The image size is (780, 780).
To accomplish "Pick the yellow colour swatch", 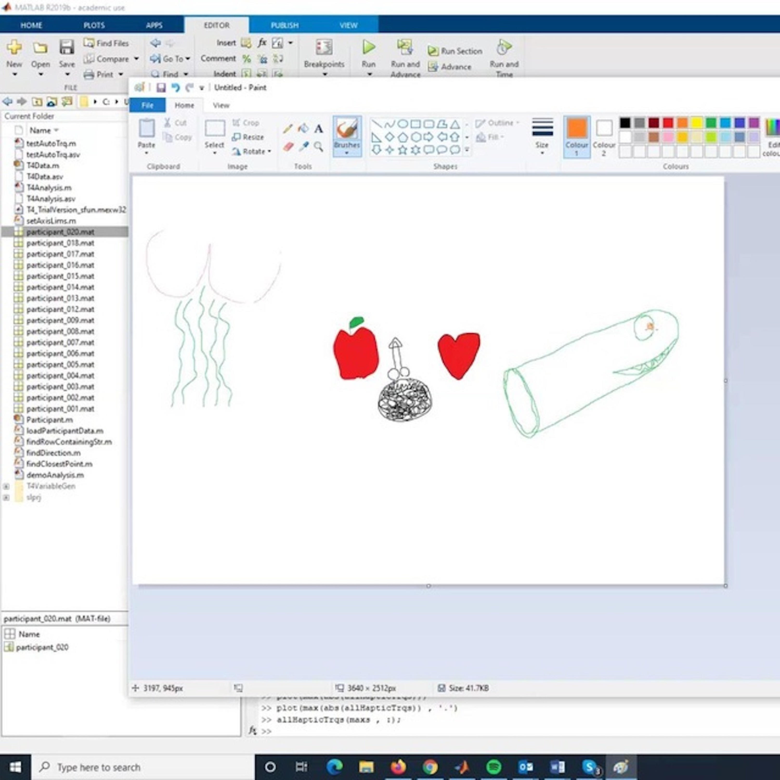I will (x=697, y=123).
